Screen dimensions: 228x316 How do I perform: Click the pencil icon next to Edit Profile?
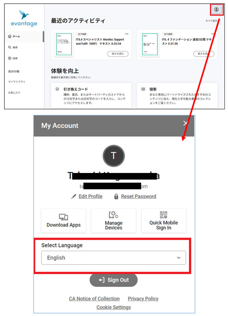click(x=74, y=196)
